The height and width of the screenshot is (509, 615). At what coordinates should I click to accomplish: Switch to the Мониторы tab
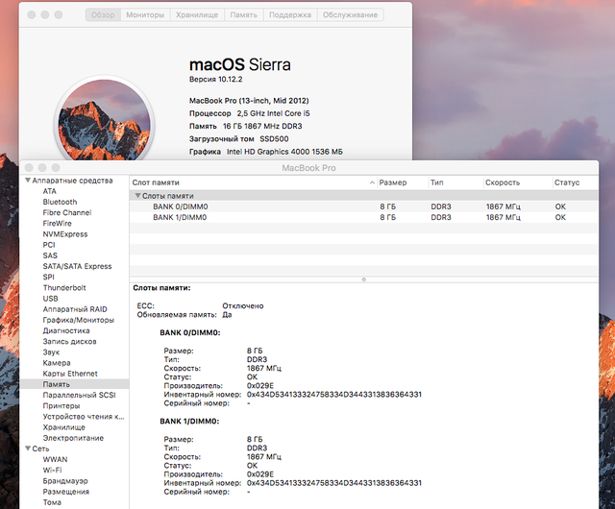(x=145, y=15)
